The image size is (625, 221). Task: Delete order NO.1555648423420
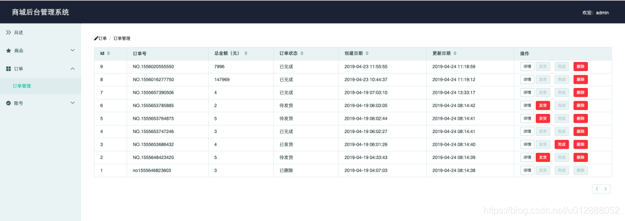[580, 157]
